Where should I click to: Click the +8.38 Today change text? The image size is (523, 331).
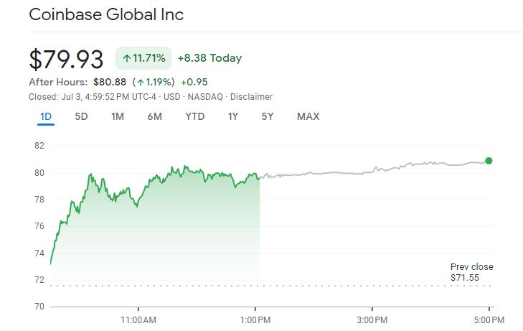[209, 58]
